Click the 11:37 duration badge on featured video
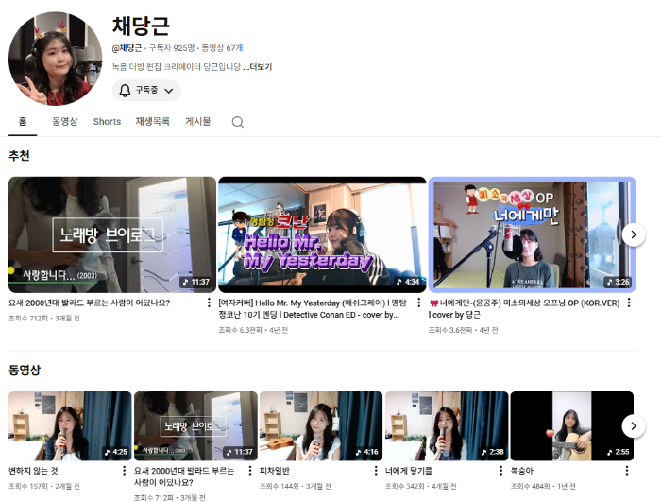Image resolution: width=661 pixels, height=502 pixels. click(x=196, y=282)
